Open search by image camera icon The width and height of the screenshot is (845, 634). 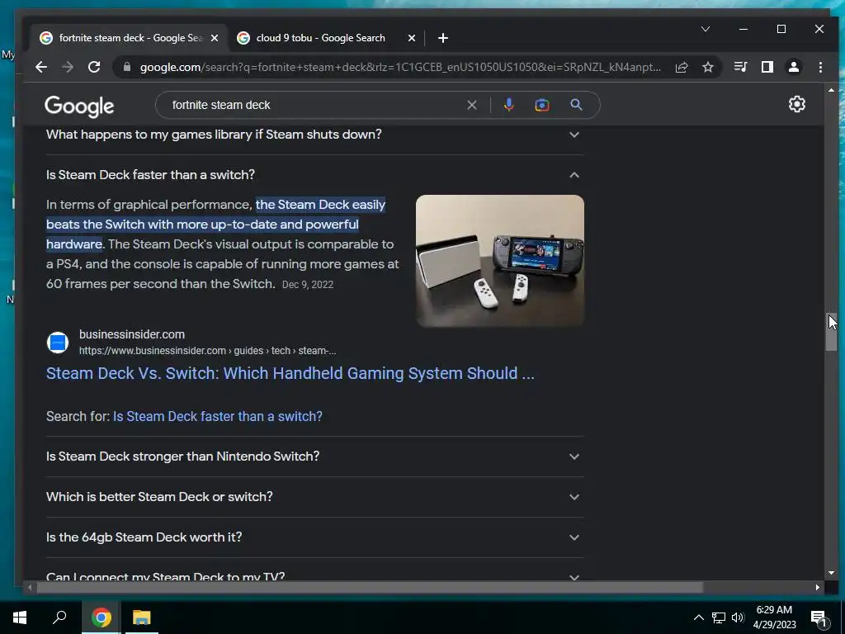542,105
